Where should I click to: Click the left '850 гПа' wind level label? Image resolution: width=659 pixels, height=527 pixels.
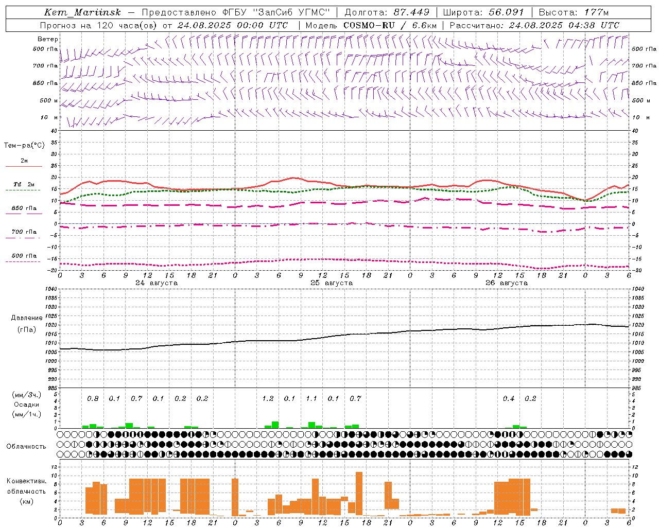click(45, 83)
